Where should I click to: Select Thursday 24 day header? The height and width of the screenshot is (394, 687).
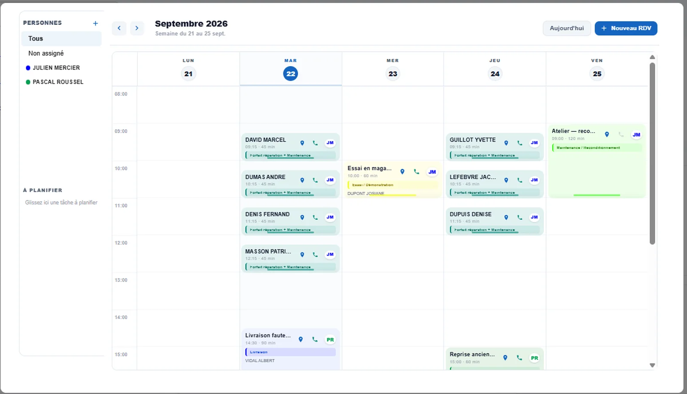(495, 69)
